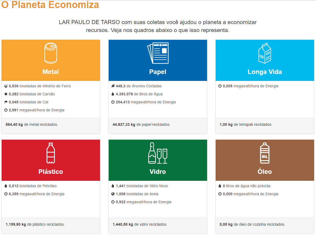Click the magnet icon beside Minério de Ferro
Viewport: 316px width, 235px height.
click(6, 86)
